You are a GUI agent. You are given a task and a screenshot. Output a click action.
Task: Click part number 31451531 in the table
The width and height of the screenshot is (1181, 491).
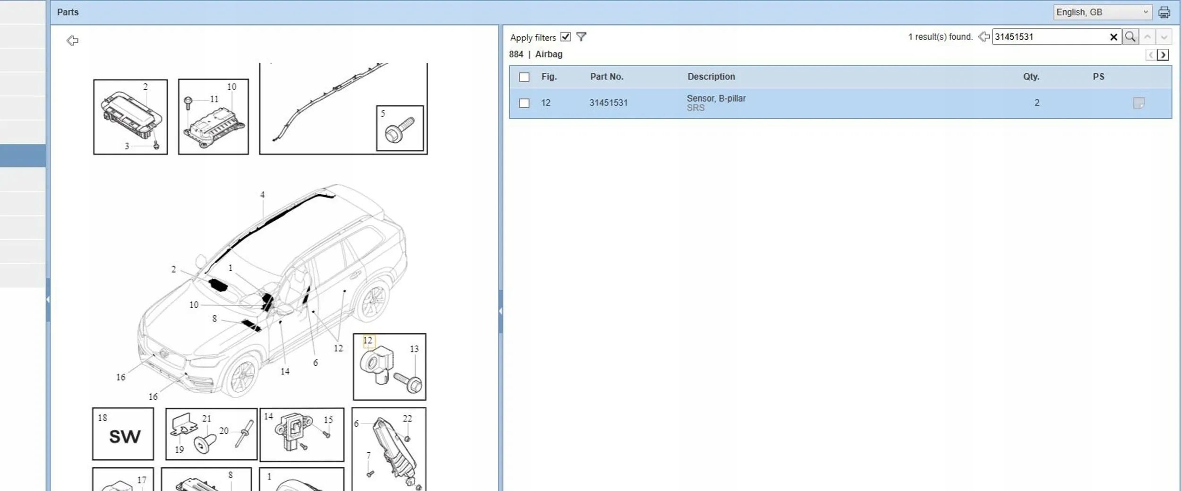(608, 103)
